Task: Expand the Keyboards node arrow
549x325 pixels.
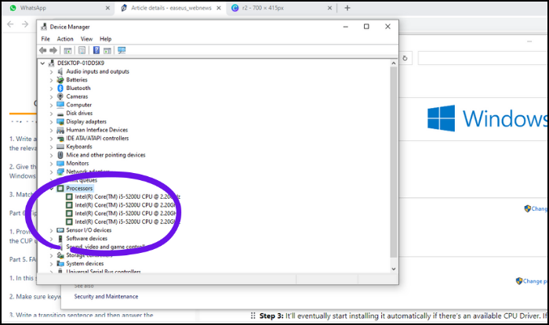Action: click(x=51, y=146)
